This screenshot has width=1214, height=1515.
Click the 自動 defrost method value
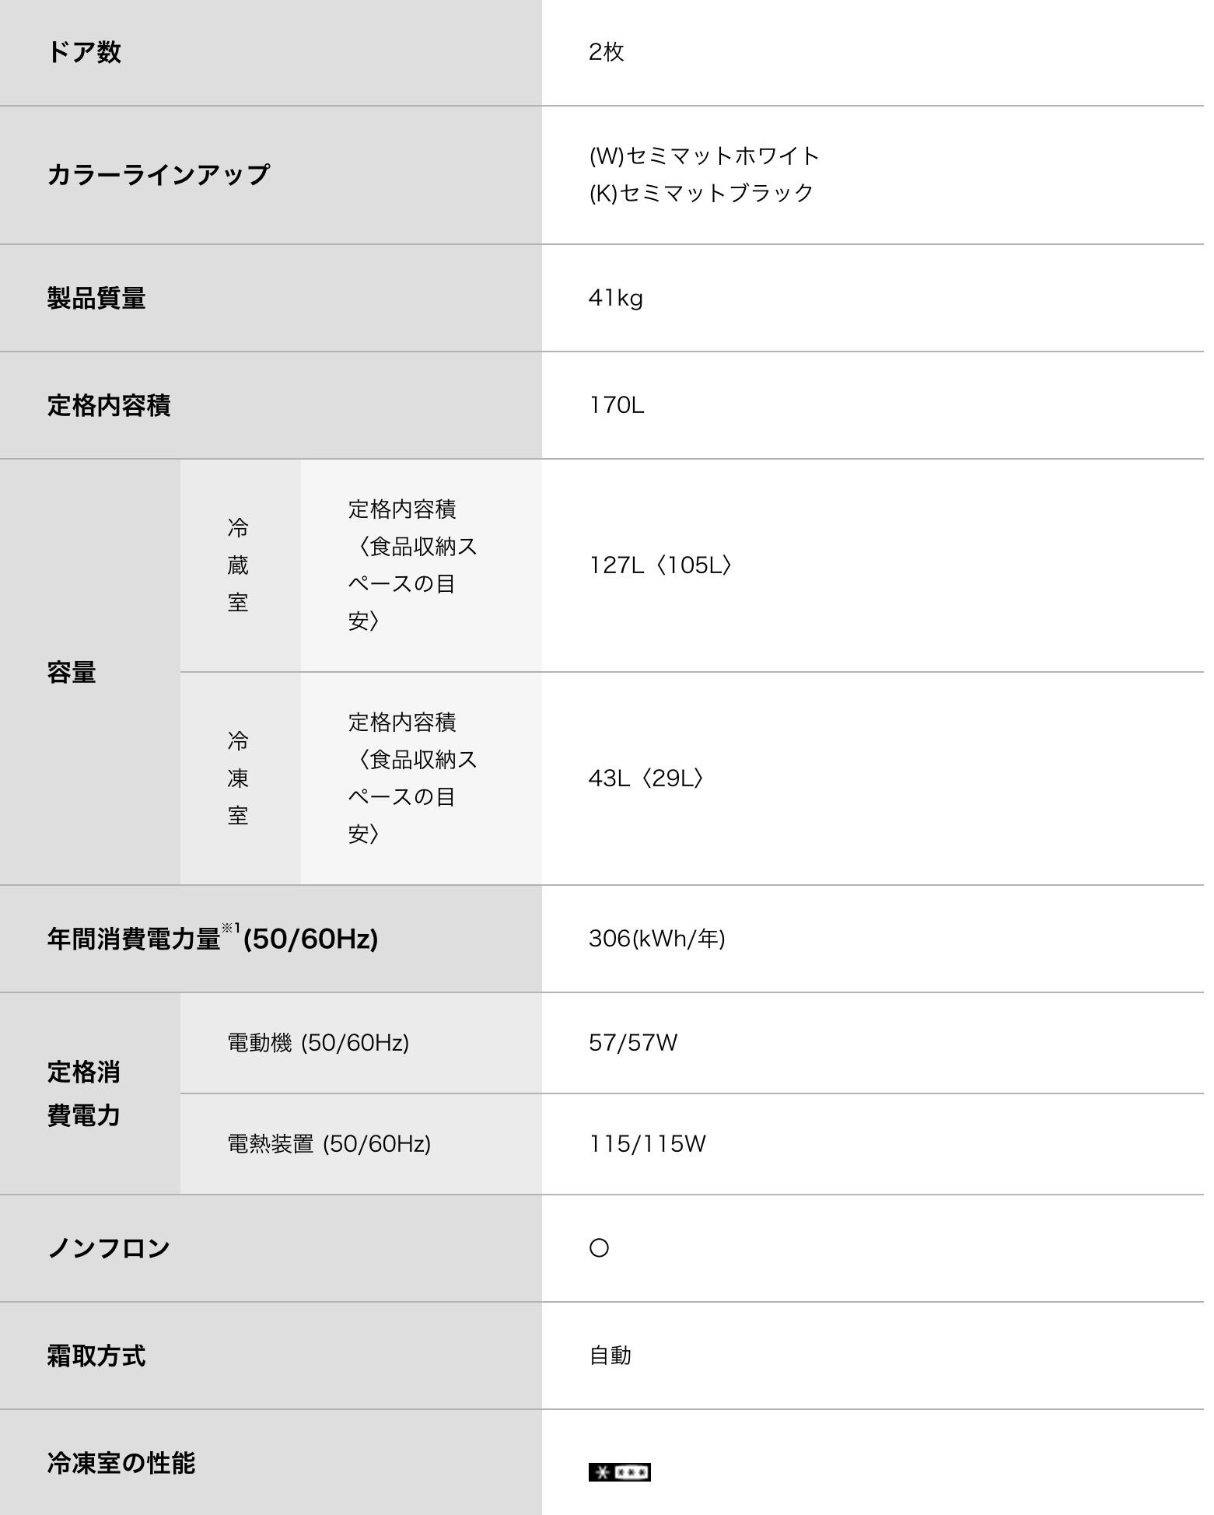(610, 1356)
